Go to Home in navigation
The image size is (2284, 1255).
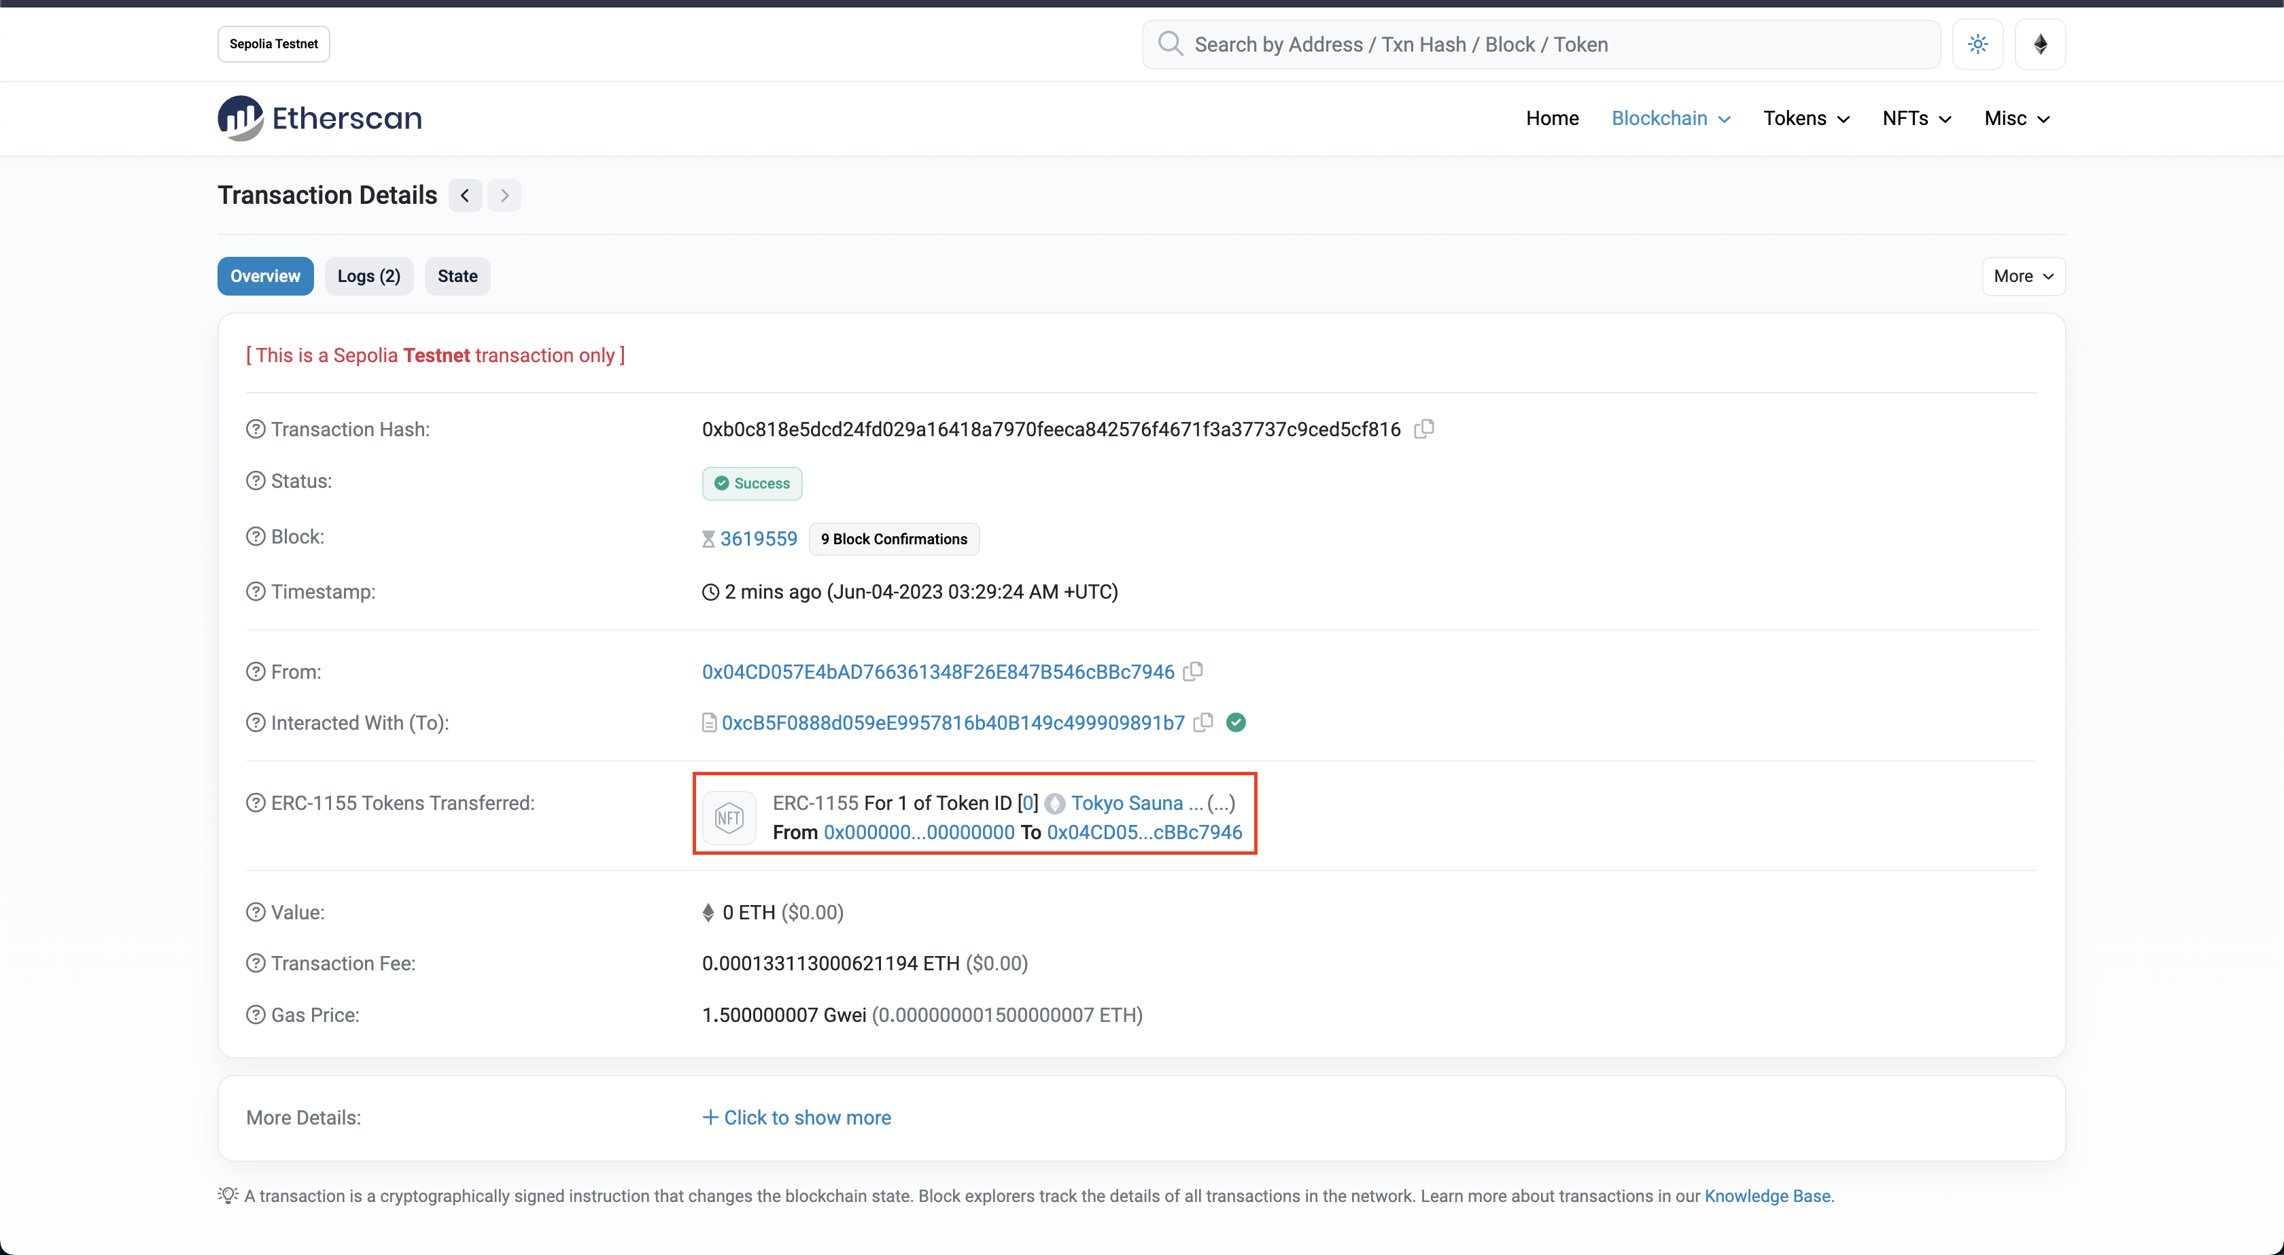click(1552, 118)
